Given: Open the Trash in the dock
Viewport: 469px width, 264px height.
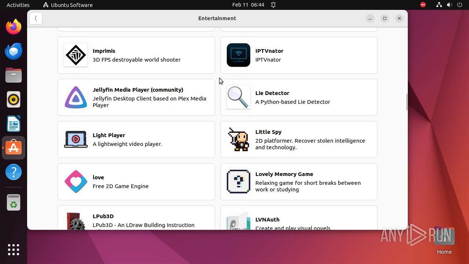Looking at the screenshot, I should (x=14, y=202).
